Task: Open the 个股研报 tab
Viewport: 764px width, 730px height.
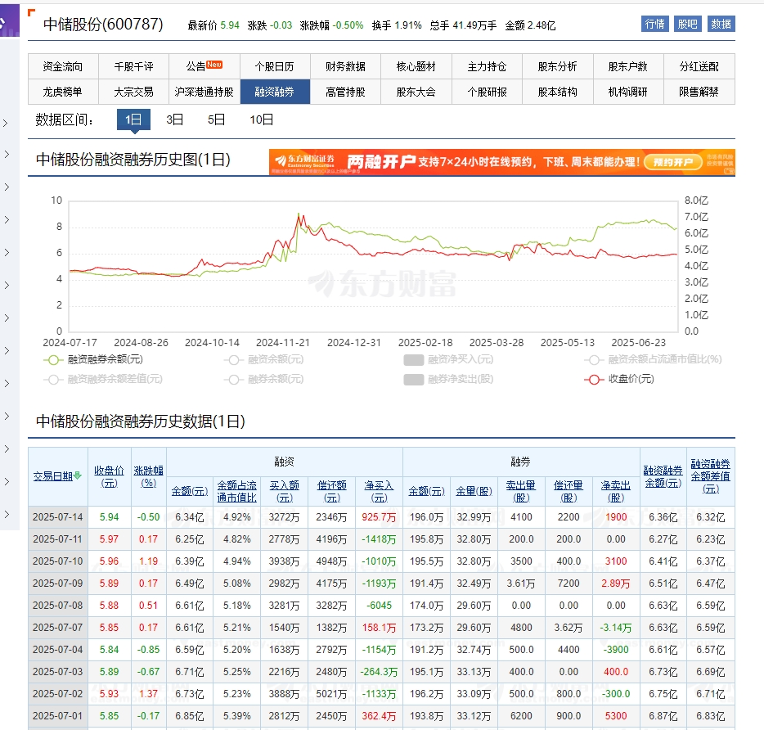Action: 488,92
